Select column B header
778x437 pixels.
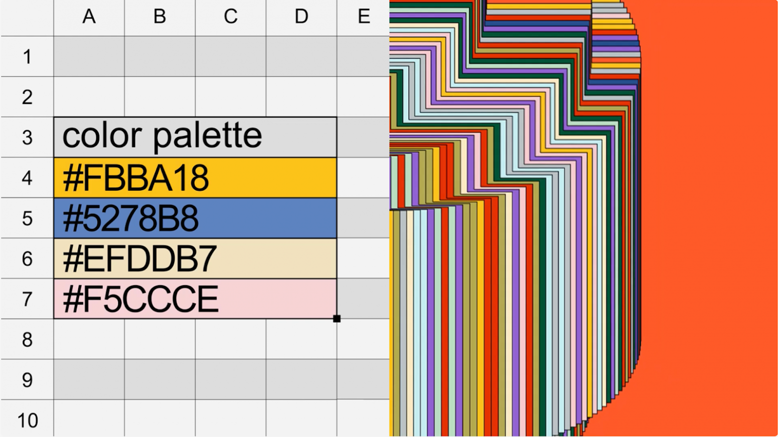[x=160, y=17]
